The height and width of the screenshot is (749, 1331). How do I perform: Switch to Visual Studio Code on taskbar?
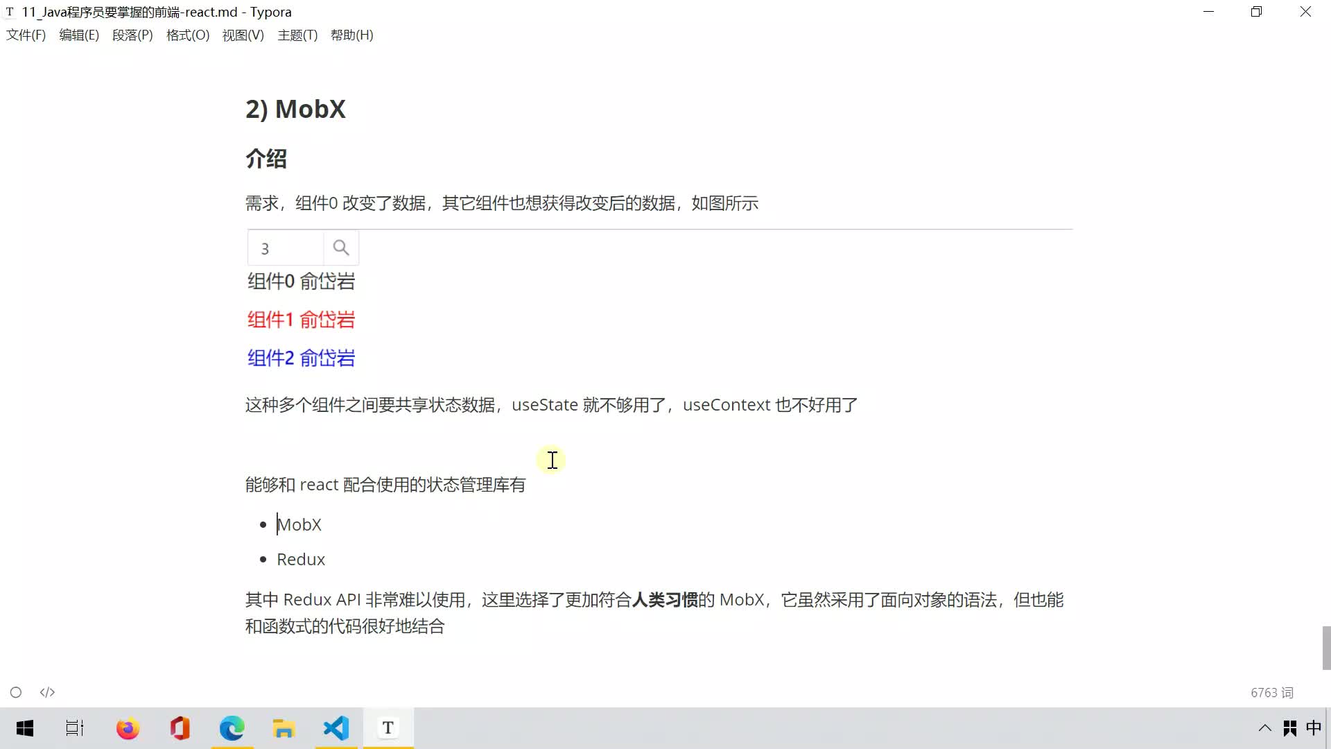(x=336, y=728)
